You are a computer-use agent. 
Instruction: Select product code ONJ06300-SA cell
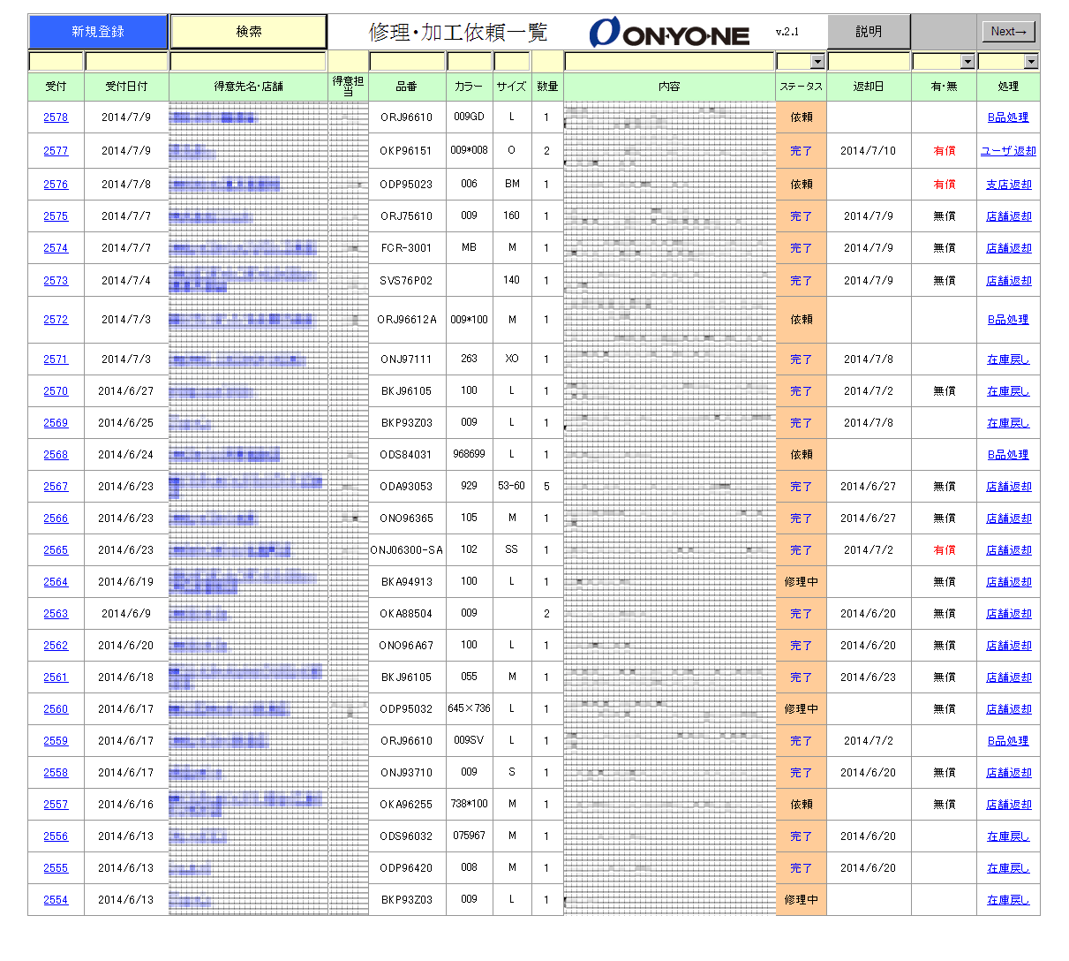click(407, 550)
